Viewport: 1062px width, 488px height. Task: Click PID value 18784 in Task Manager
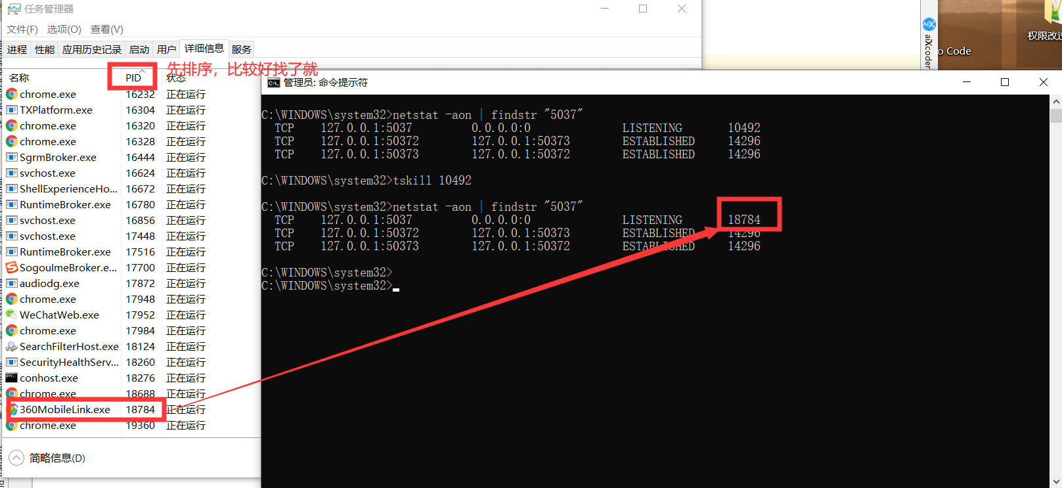tap(141, 409)
